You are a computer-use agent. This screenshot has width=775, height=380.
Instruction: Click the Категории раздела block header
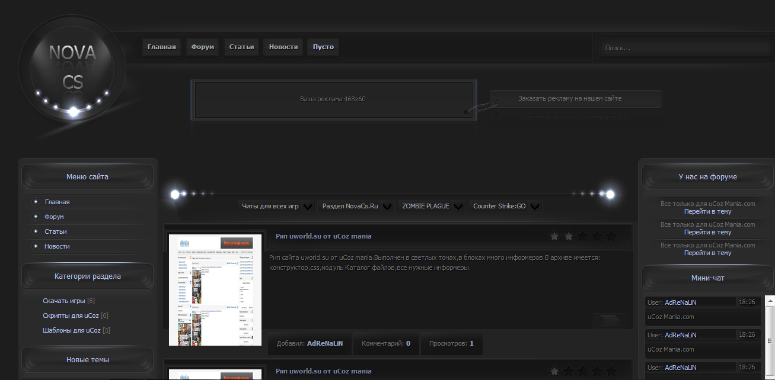coord(87,276)
